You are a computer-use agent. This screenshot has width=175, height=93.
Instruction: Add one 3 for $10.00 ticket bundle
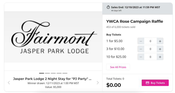pos(160,49)
